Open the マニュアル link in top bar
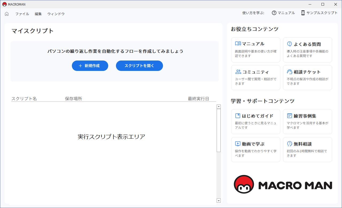 tap(286, 13)
